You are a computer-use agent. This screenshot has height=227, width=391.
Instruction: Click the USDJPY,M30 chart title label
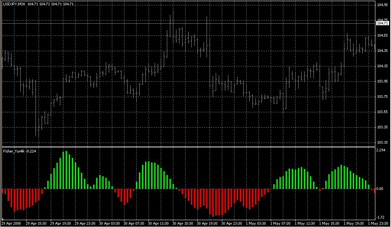(14, 4)
